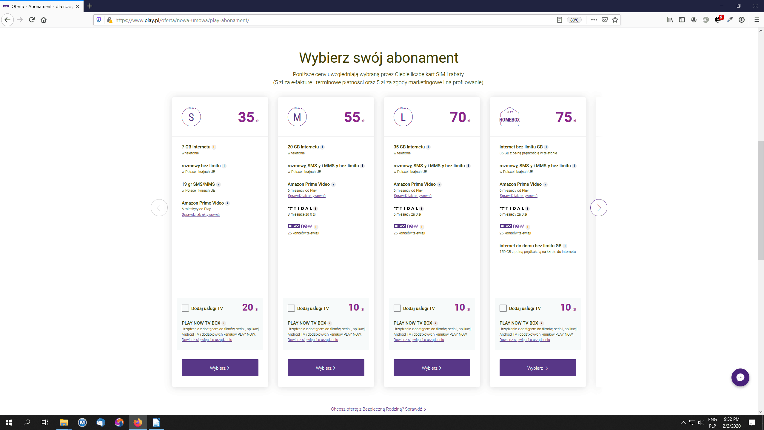Save page to Pocket

click(x=605, y=20)
